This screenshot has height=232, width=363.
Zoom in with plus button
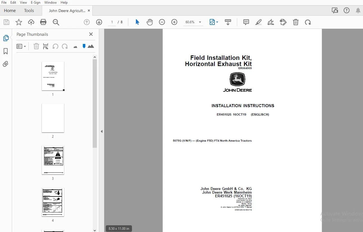tap(174, 22)
